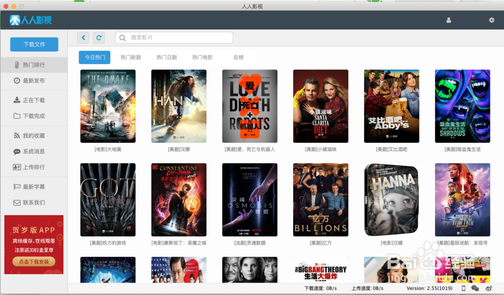Click the [电影]大地震 title link

click(x=108, y=150)
